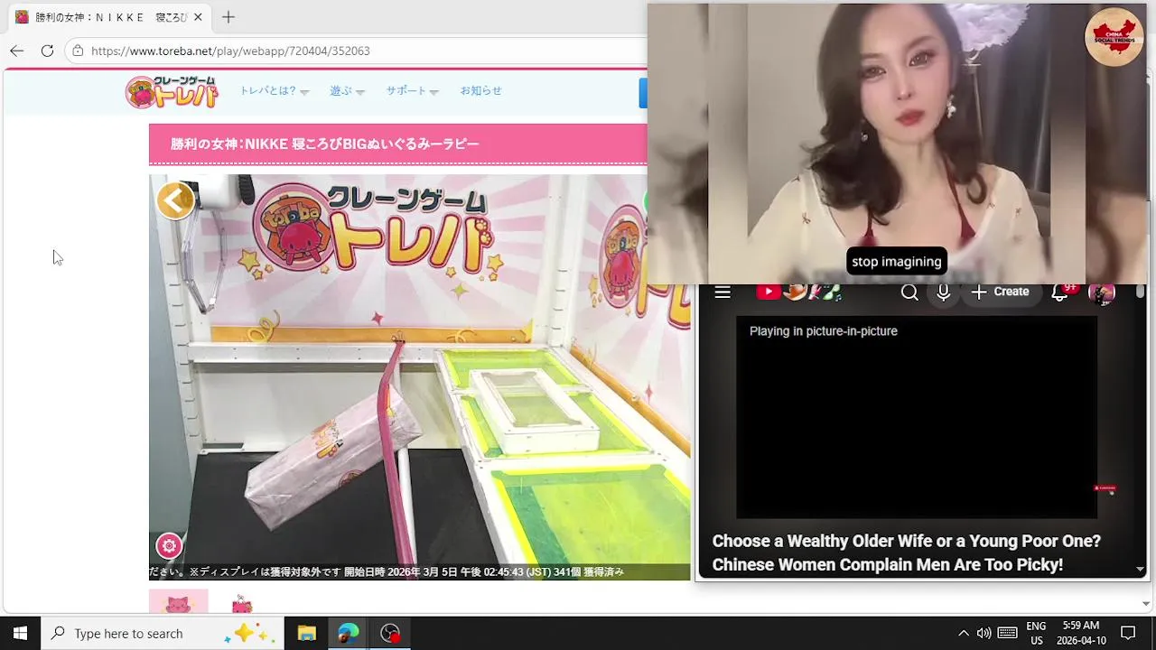1156x650 pixels.
Task: Open the Windows notification center
Action: tap(1128, 633)
